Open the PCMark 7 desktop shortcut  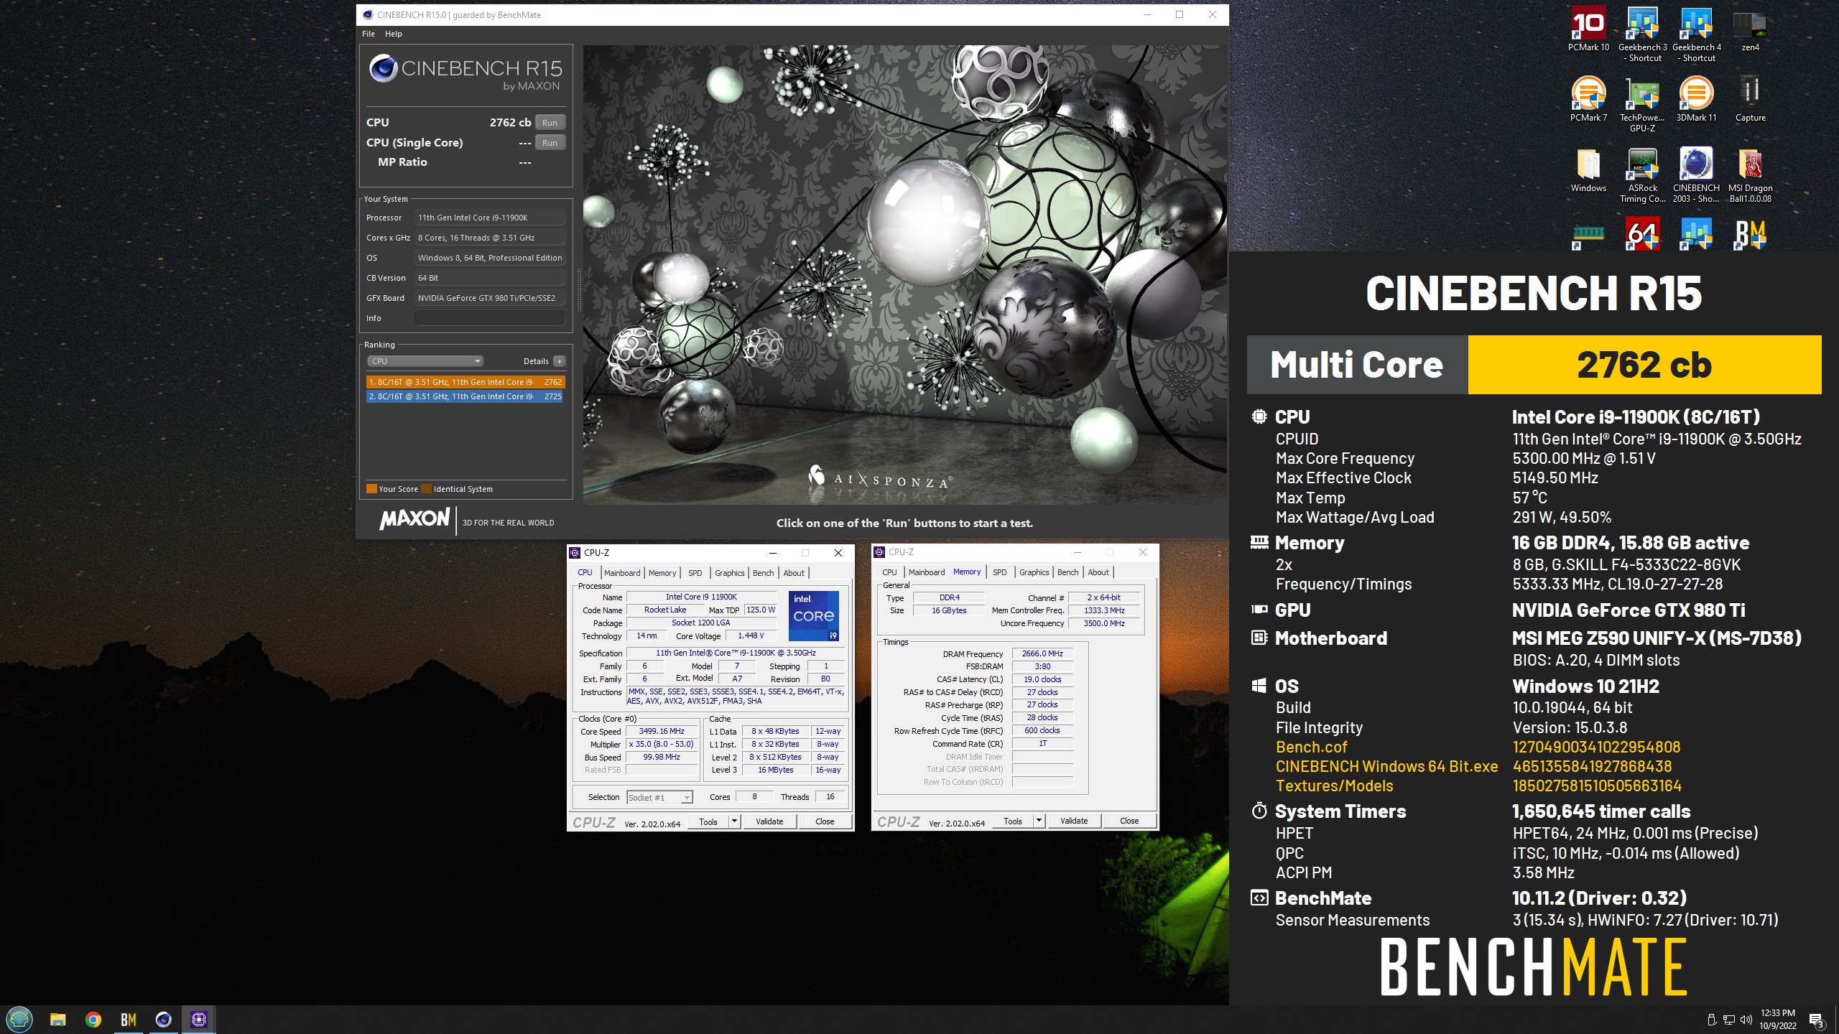coord(1588,99)
